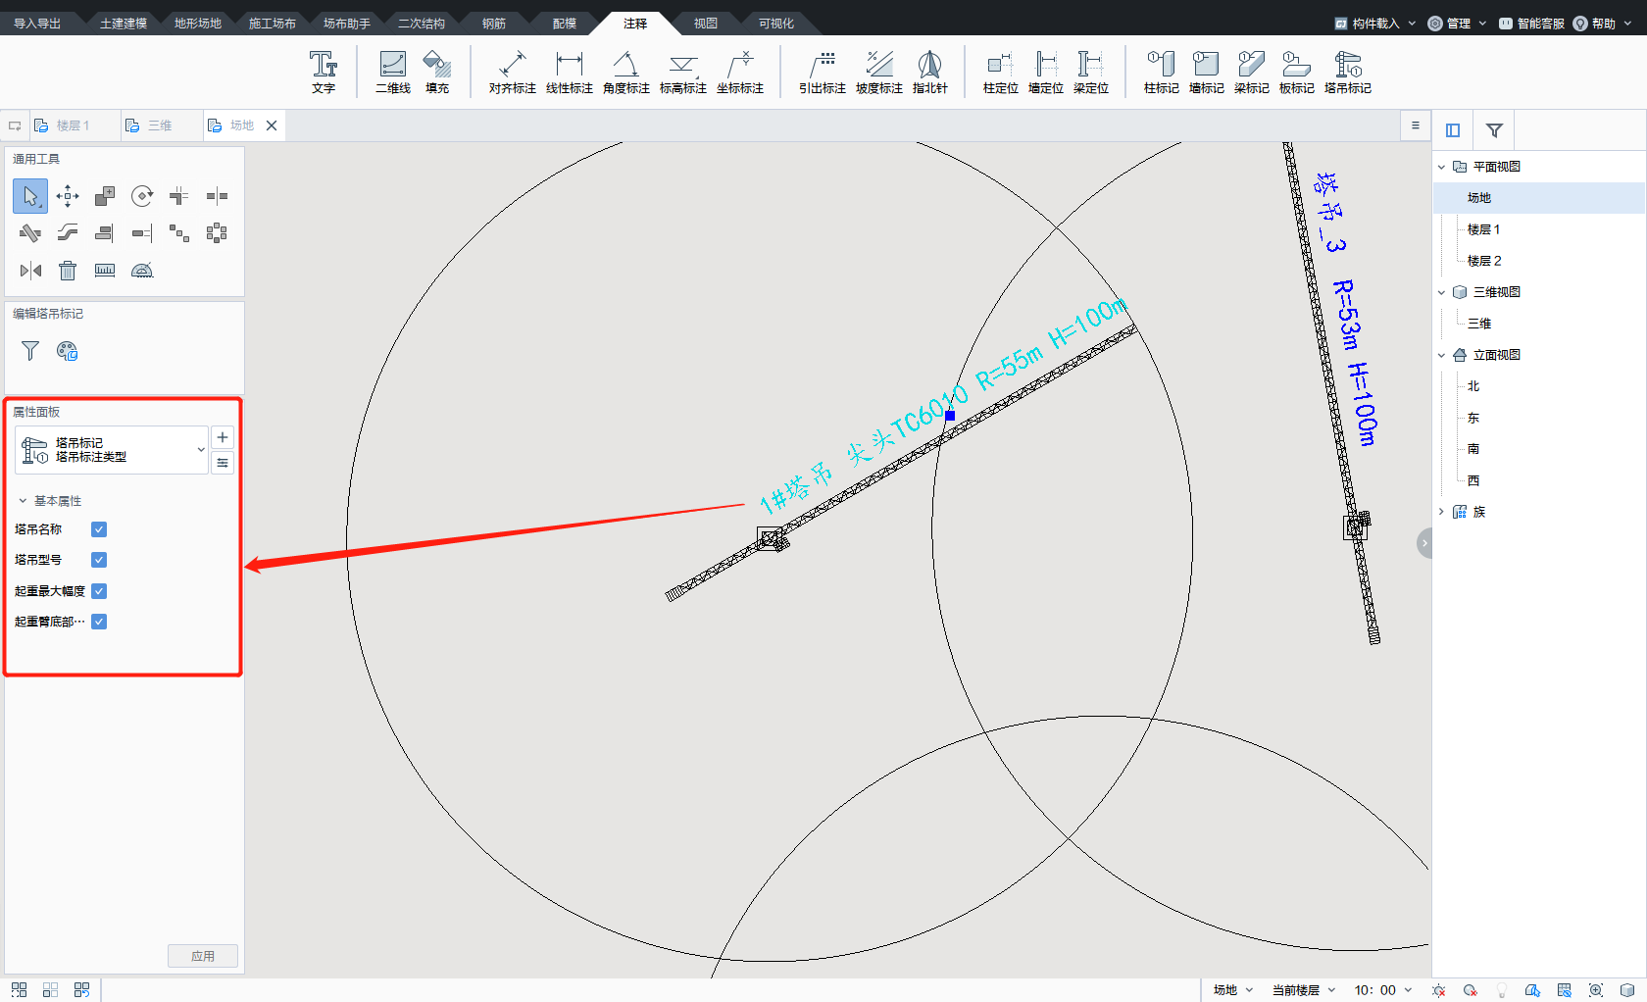
Task: Collapse the 基本属性 section
Action: [23, 501]
